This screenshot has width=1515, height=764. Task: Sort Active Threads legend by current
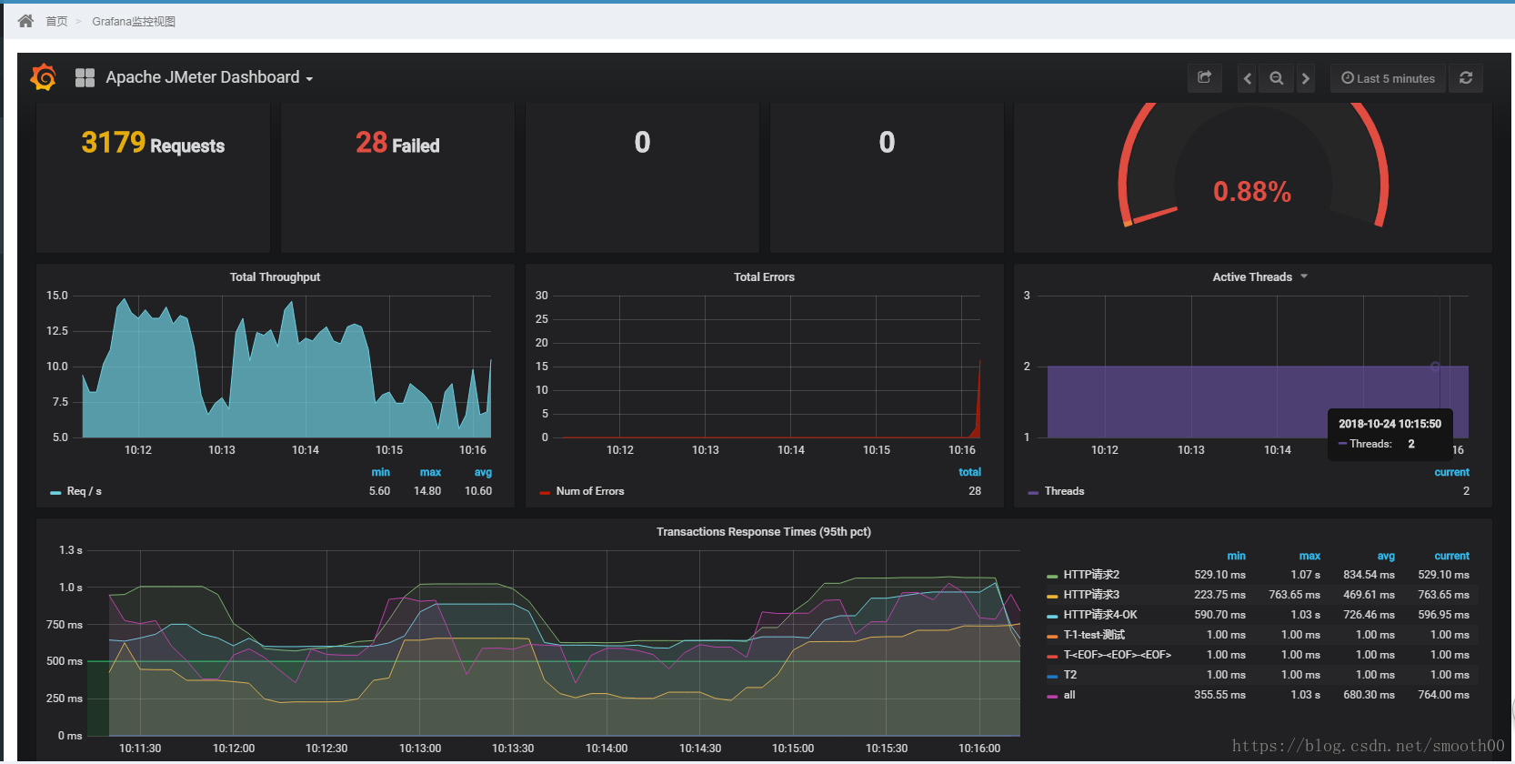pyautogui.click(x=1451, y=472)
